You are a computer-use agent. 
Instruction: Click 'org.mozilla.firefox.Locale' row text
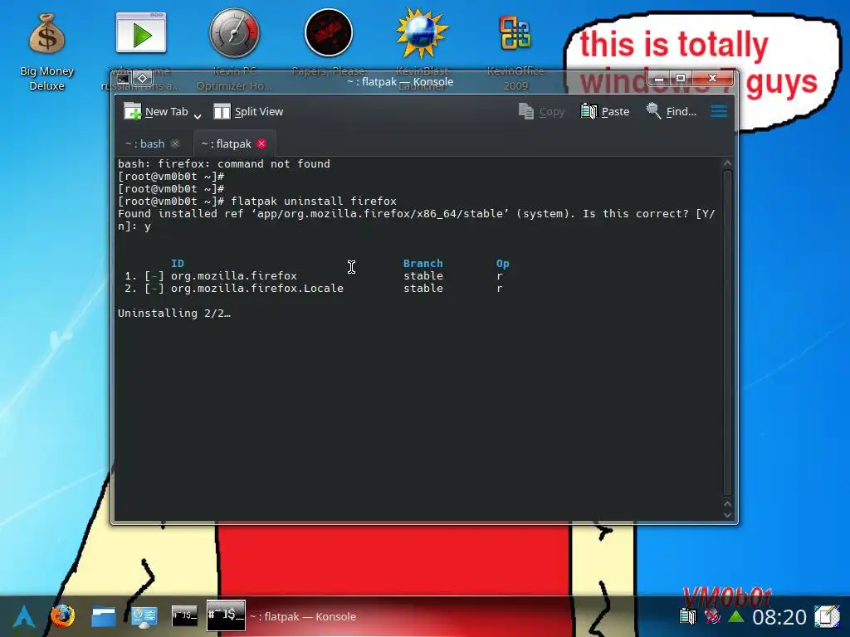257,288
